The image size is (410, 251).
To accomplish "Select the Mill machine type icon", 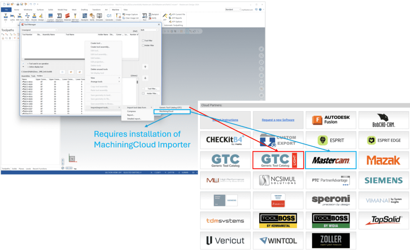I will tap(6, 17).
